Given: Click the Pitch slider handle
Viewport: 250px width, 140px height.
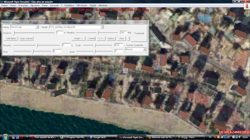Looking at the screenshot, I should click(x=33, y=51).
